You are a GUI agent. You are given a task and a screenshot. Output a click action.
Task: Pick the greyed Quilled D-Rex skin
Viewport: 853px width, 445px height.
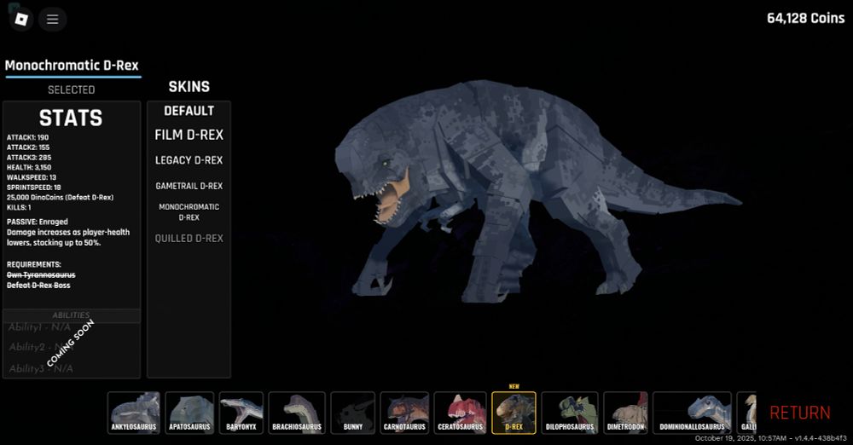tap(189, 239)
